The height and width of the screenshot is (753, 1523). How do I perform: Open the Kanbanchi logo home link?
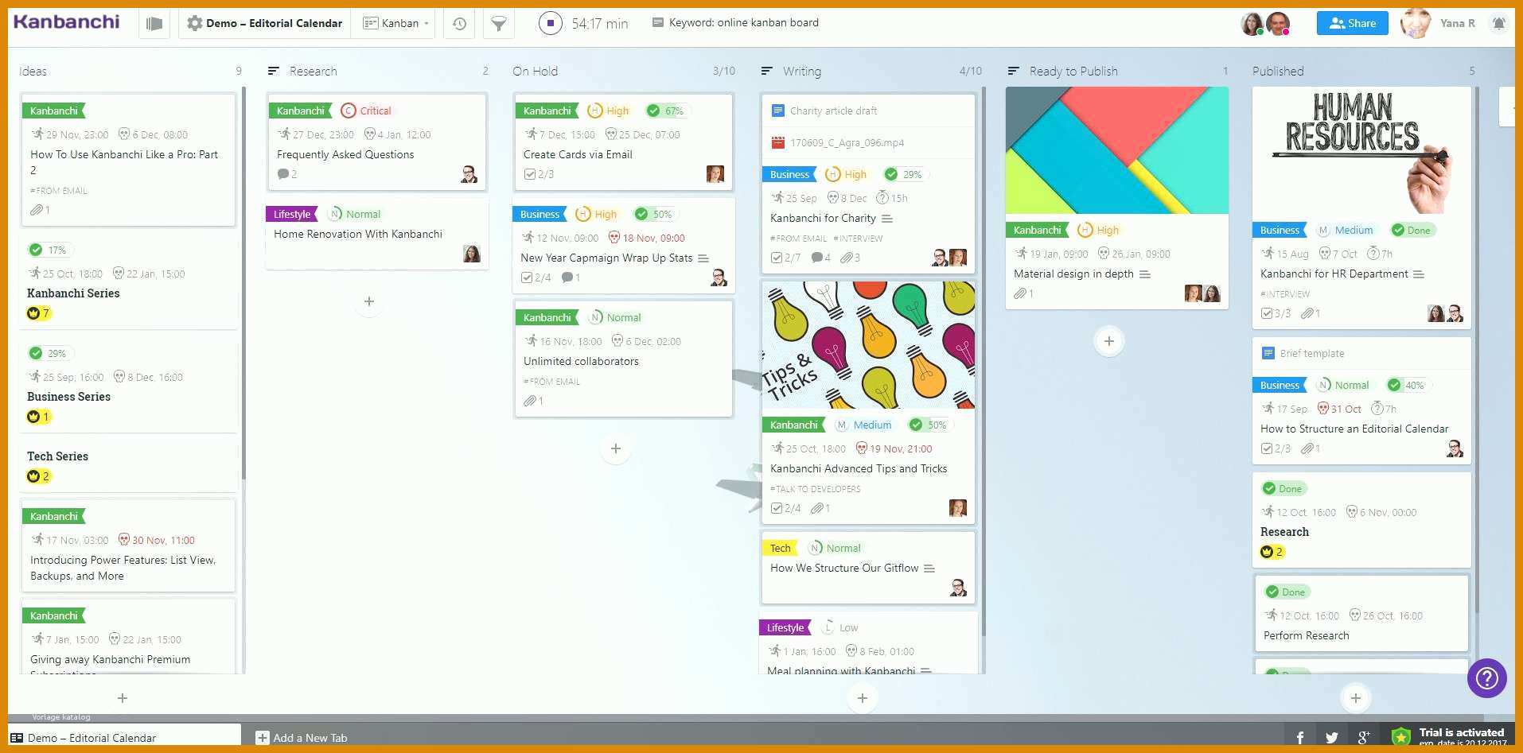point(66,22)
